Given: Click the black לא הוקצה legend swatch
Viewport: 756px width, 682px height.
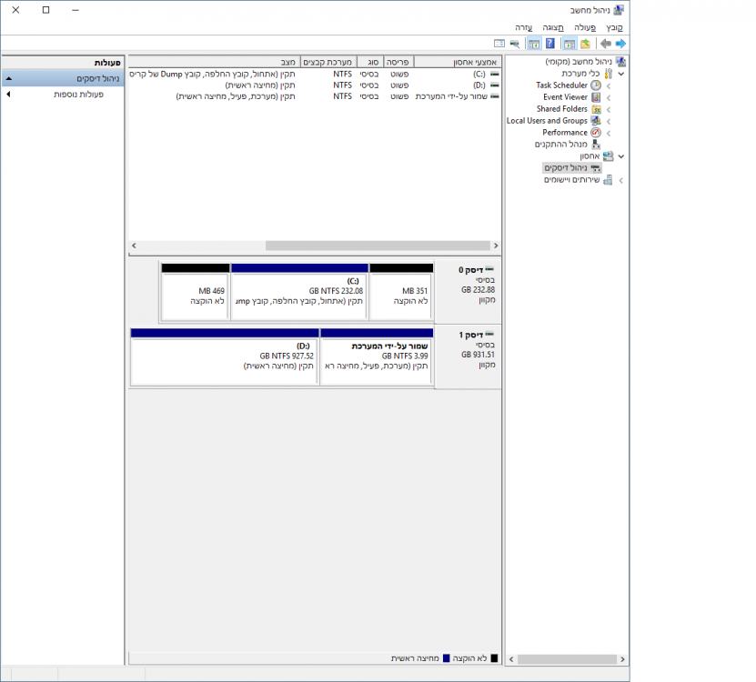Looking at the screenshot, I should pyautogui.click(x=494, y=658).
